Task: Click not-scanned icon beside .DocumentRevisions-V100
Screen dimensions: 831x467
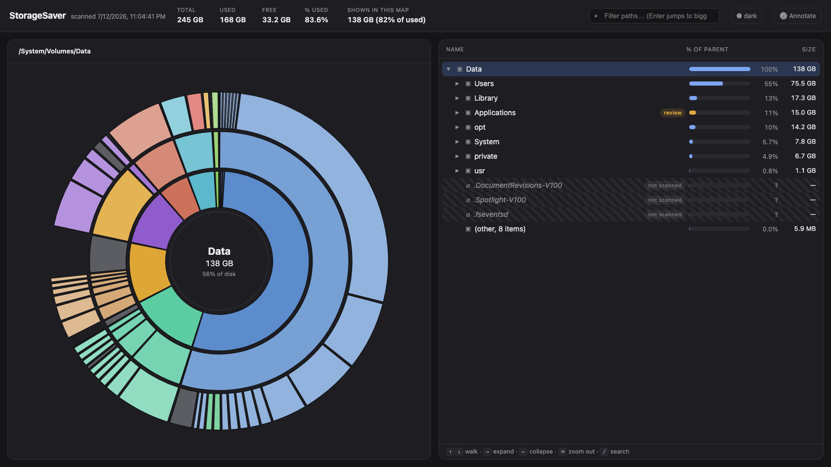Action: (x=468, y=186)
